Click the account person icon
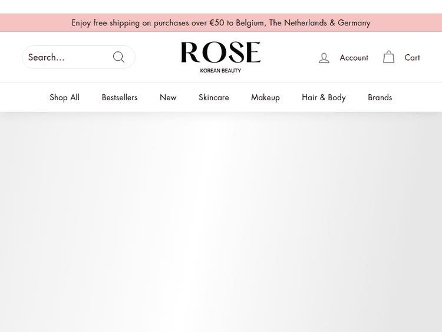Image resolution: width=442 pixels, height=332 pixels. (324, 58)
